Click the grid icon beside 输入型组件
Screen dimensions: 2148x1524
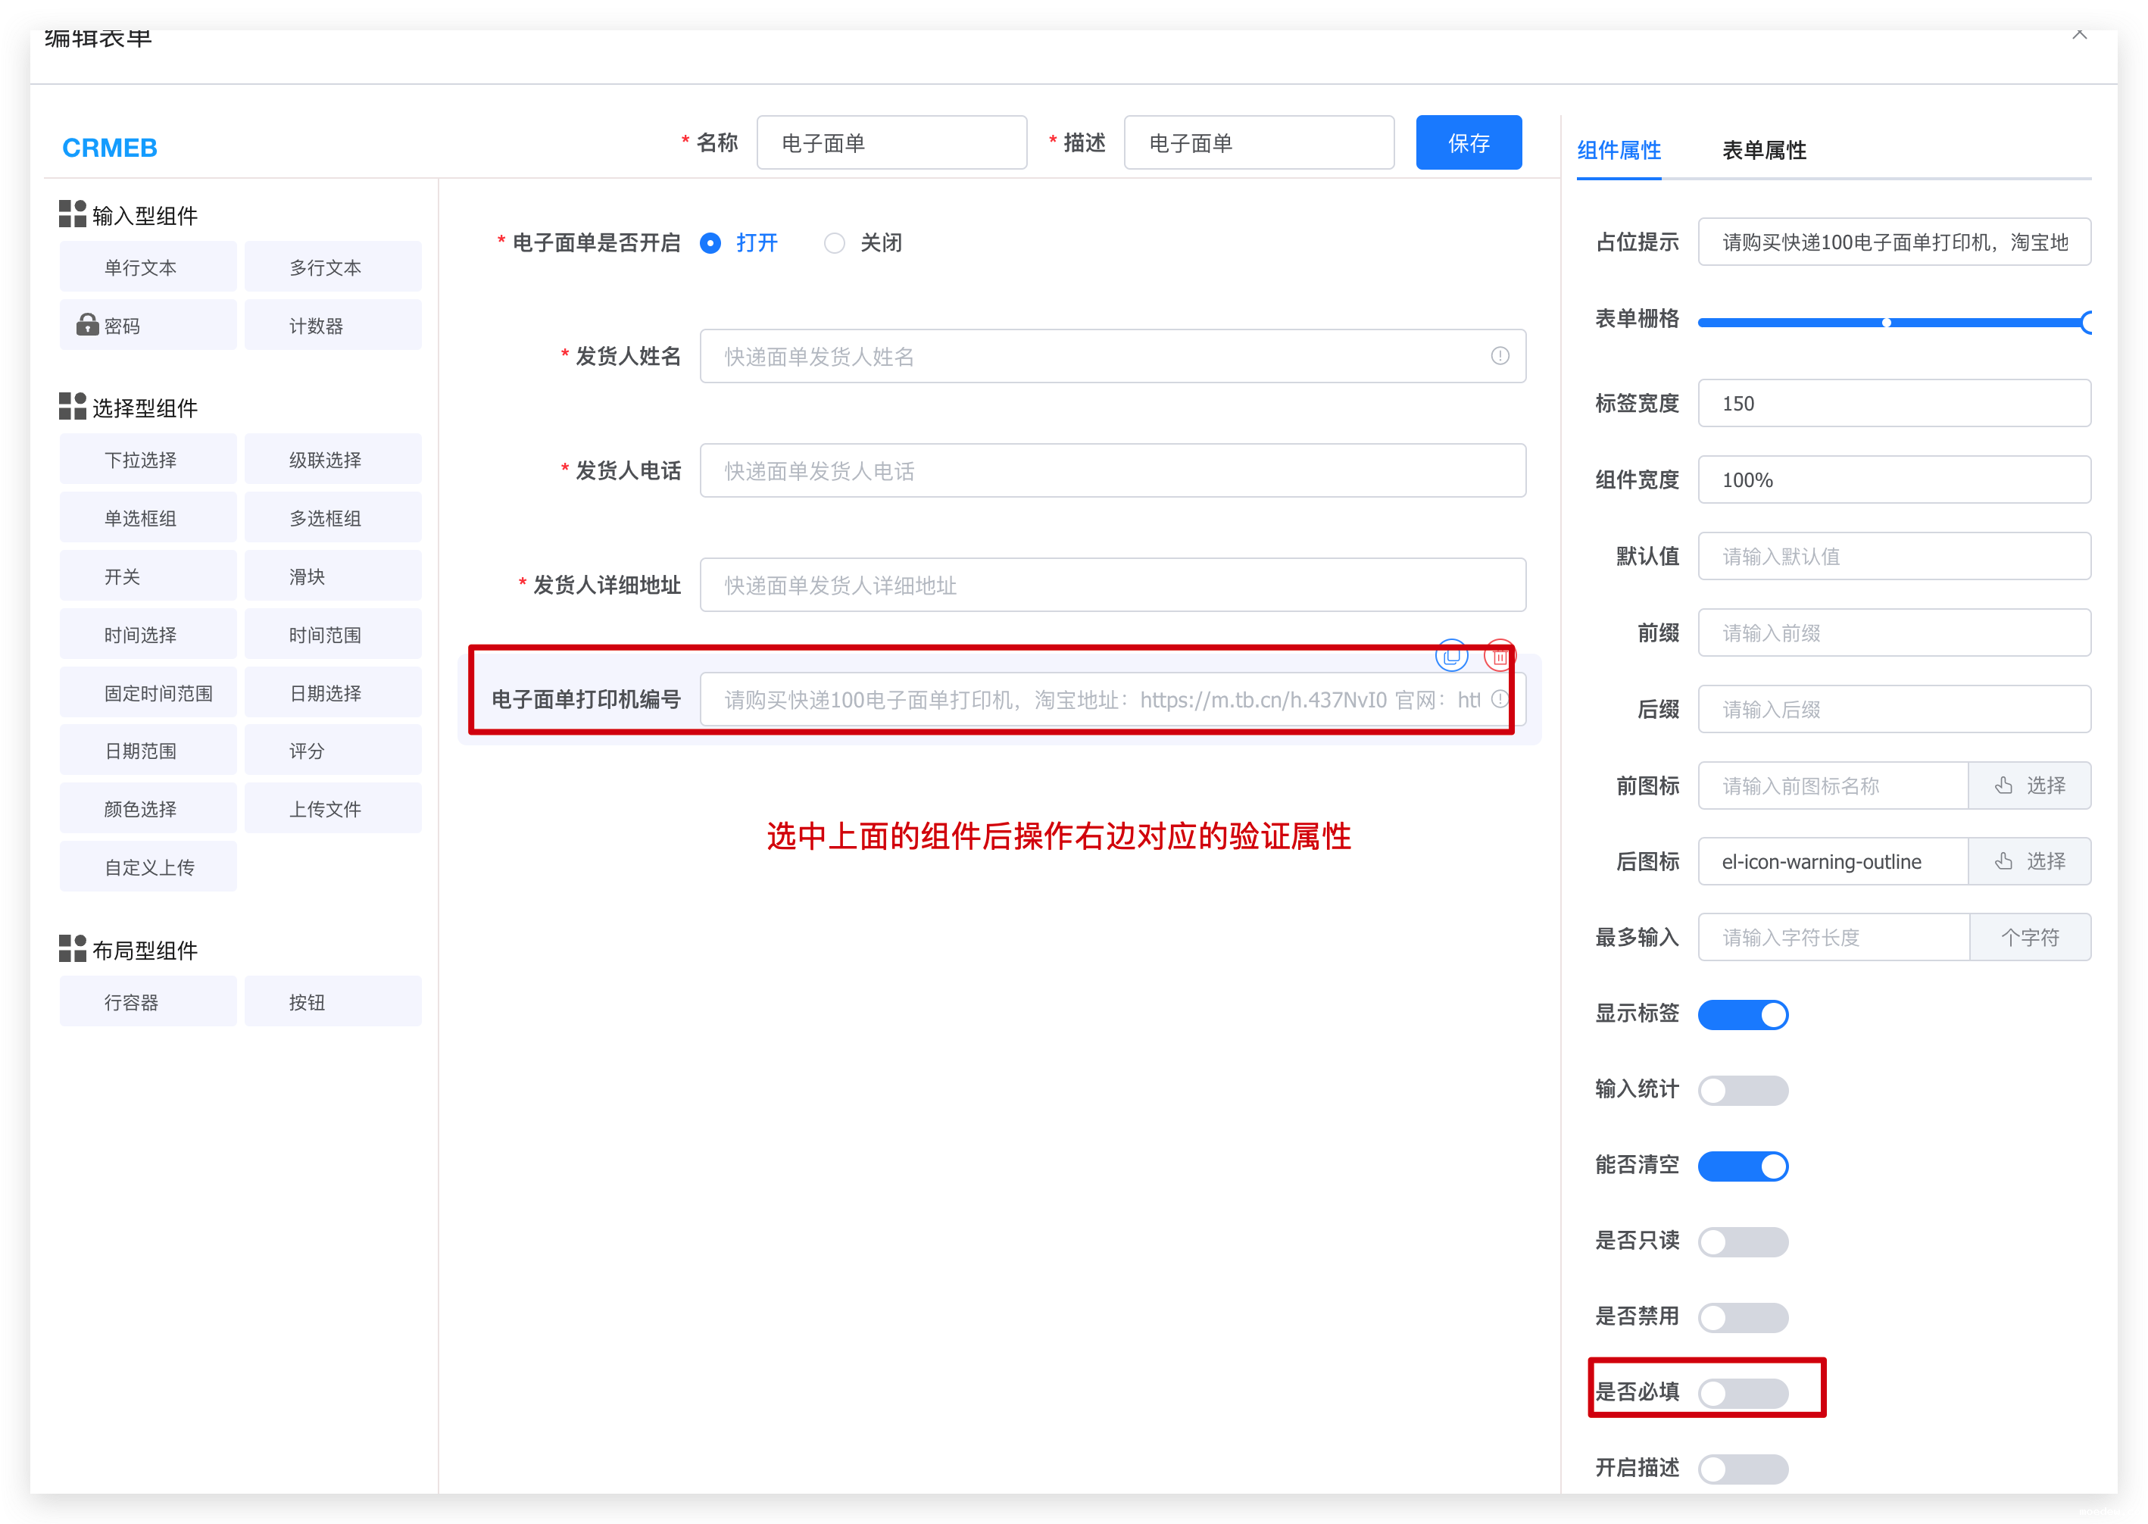point(72,214)
